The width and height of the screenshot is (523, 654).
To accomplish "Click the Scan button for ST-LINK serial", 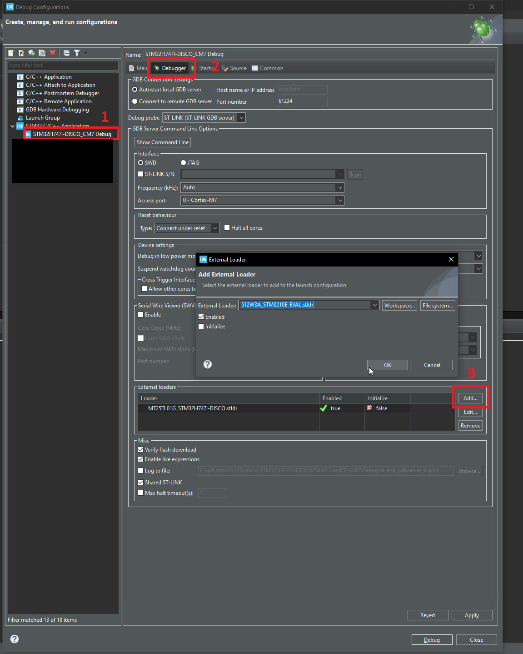I will [355, 174].
